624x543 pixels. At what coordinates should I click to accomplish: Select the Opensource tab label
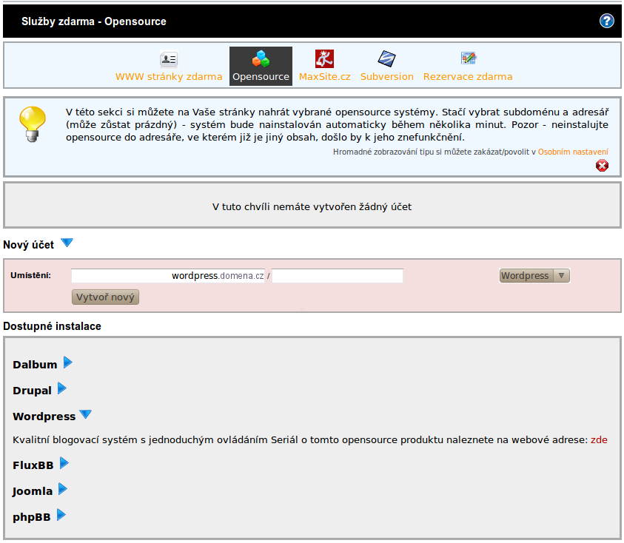click(261, 76)
